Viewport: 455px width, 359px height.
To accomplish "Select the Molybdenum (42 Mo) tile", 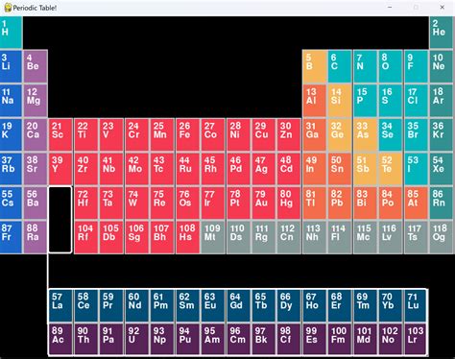I will [x=137, y=169].
